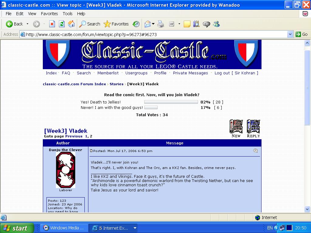
Task: Open the forum Index link
Action: [51, 73]
